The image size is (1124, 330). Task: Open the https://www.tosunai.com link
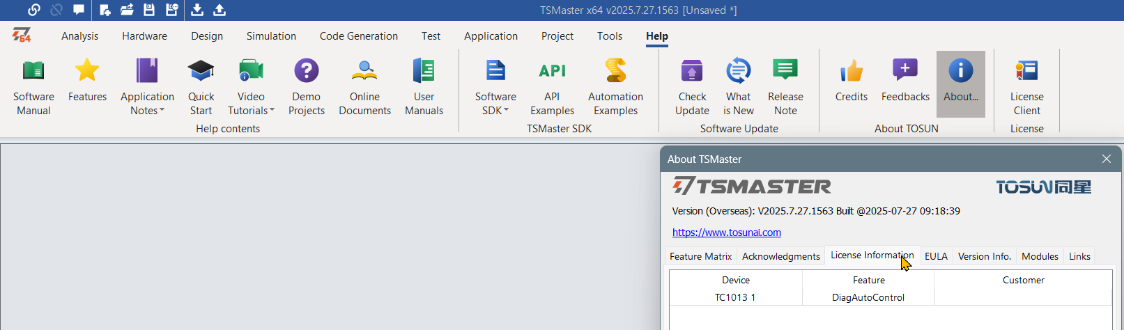(727, 233)
